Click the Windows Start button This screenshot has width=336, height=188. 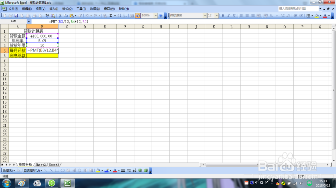coord(7,183)
